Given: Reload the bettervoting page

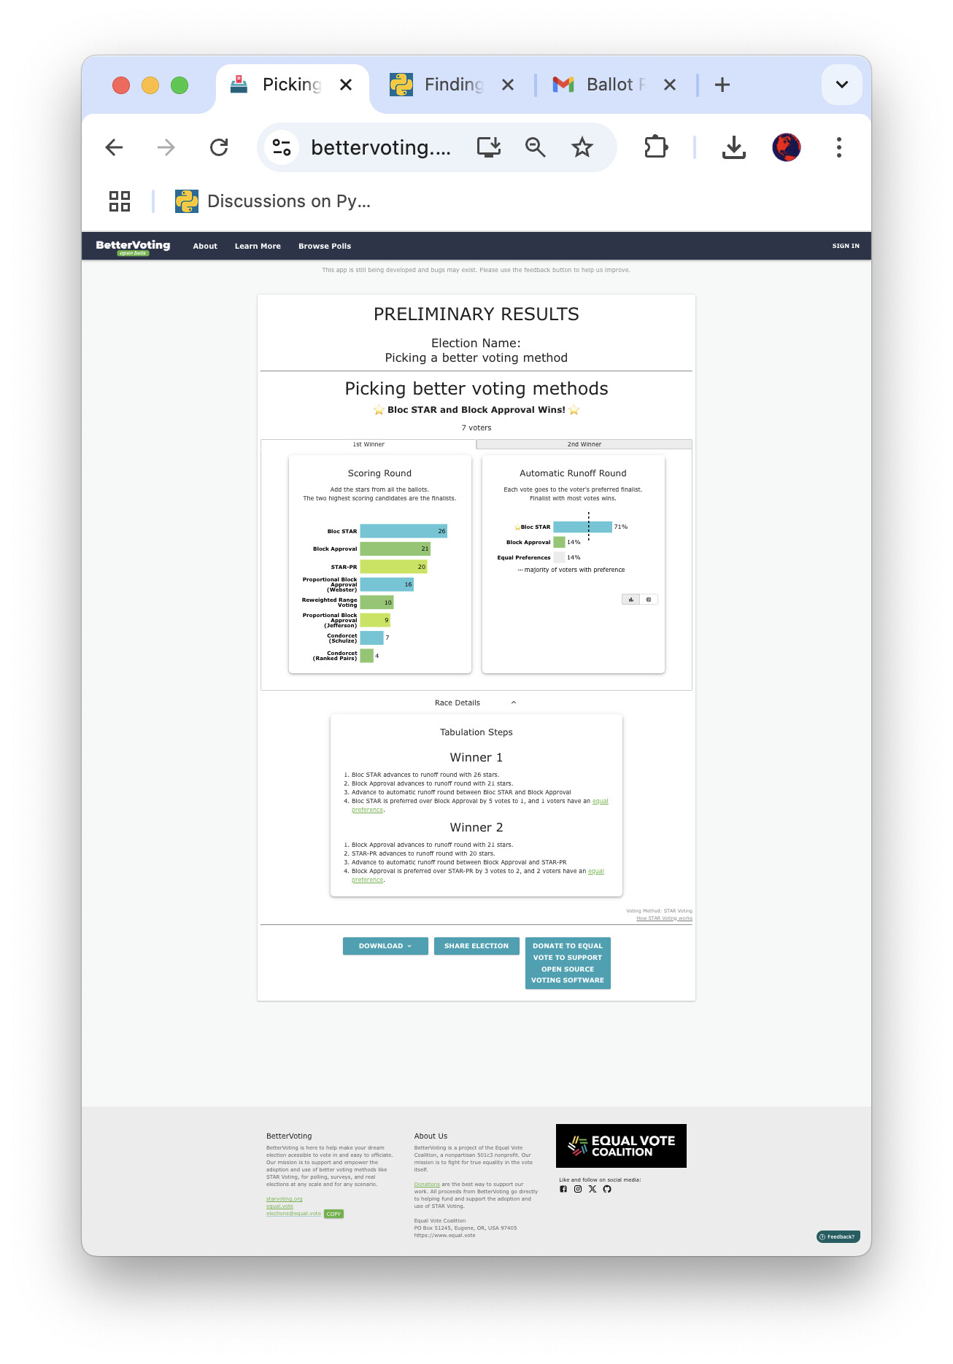Looking at the screenshot, I should click(x=219, y=147).
